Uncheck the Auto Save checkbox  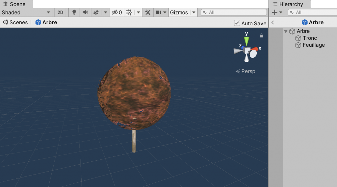coord(237,23)
